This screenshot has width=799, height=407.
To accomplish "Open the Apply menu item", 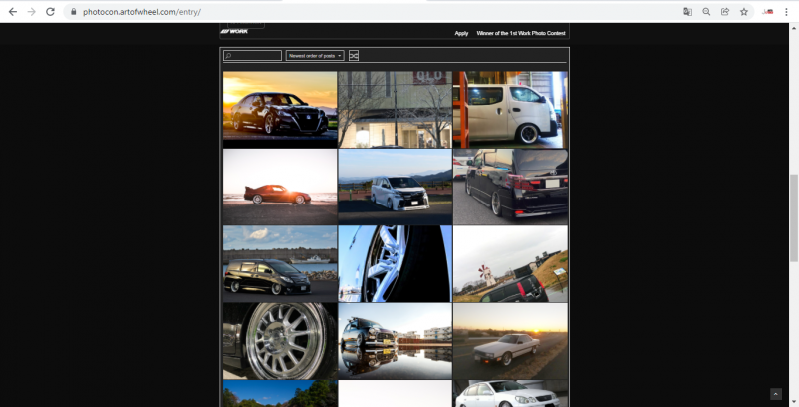I will click(461, 33).
